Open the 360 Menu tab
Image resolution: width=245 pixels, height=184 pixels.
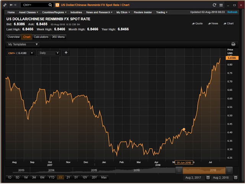tap(58, 37)
